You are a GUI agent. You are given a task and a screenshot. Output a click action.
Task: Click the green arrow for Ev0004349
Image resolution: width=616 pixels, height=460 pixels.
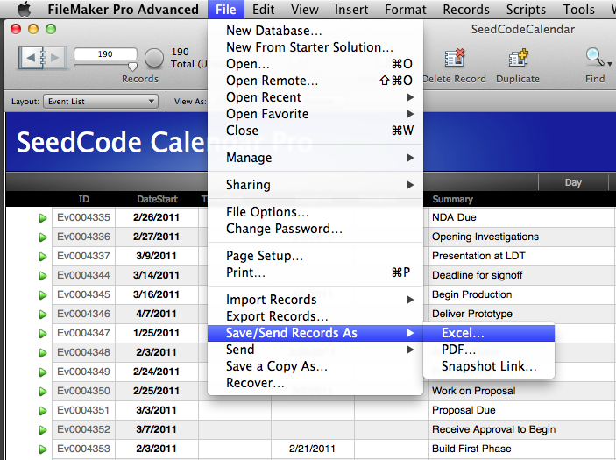(x=42, y=372)
